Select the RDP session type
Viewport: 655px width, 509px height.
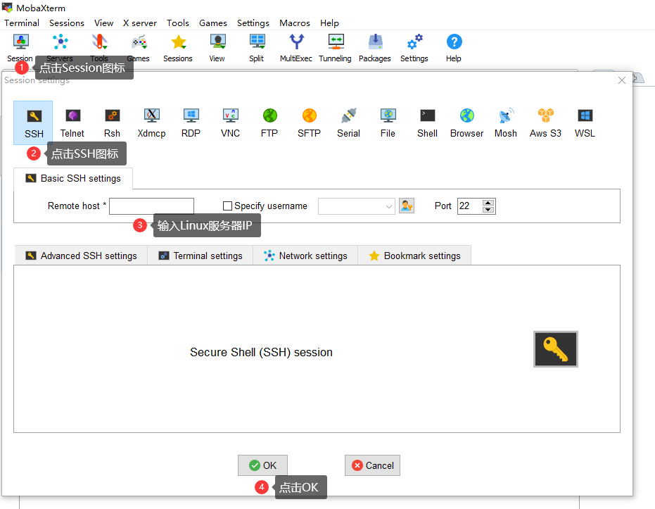click(191, 123)
